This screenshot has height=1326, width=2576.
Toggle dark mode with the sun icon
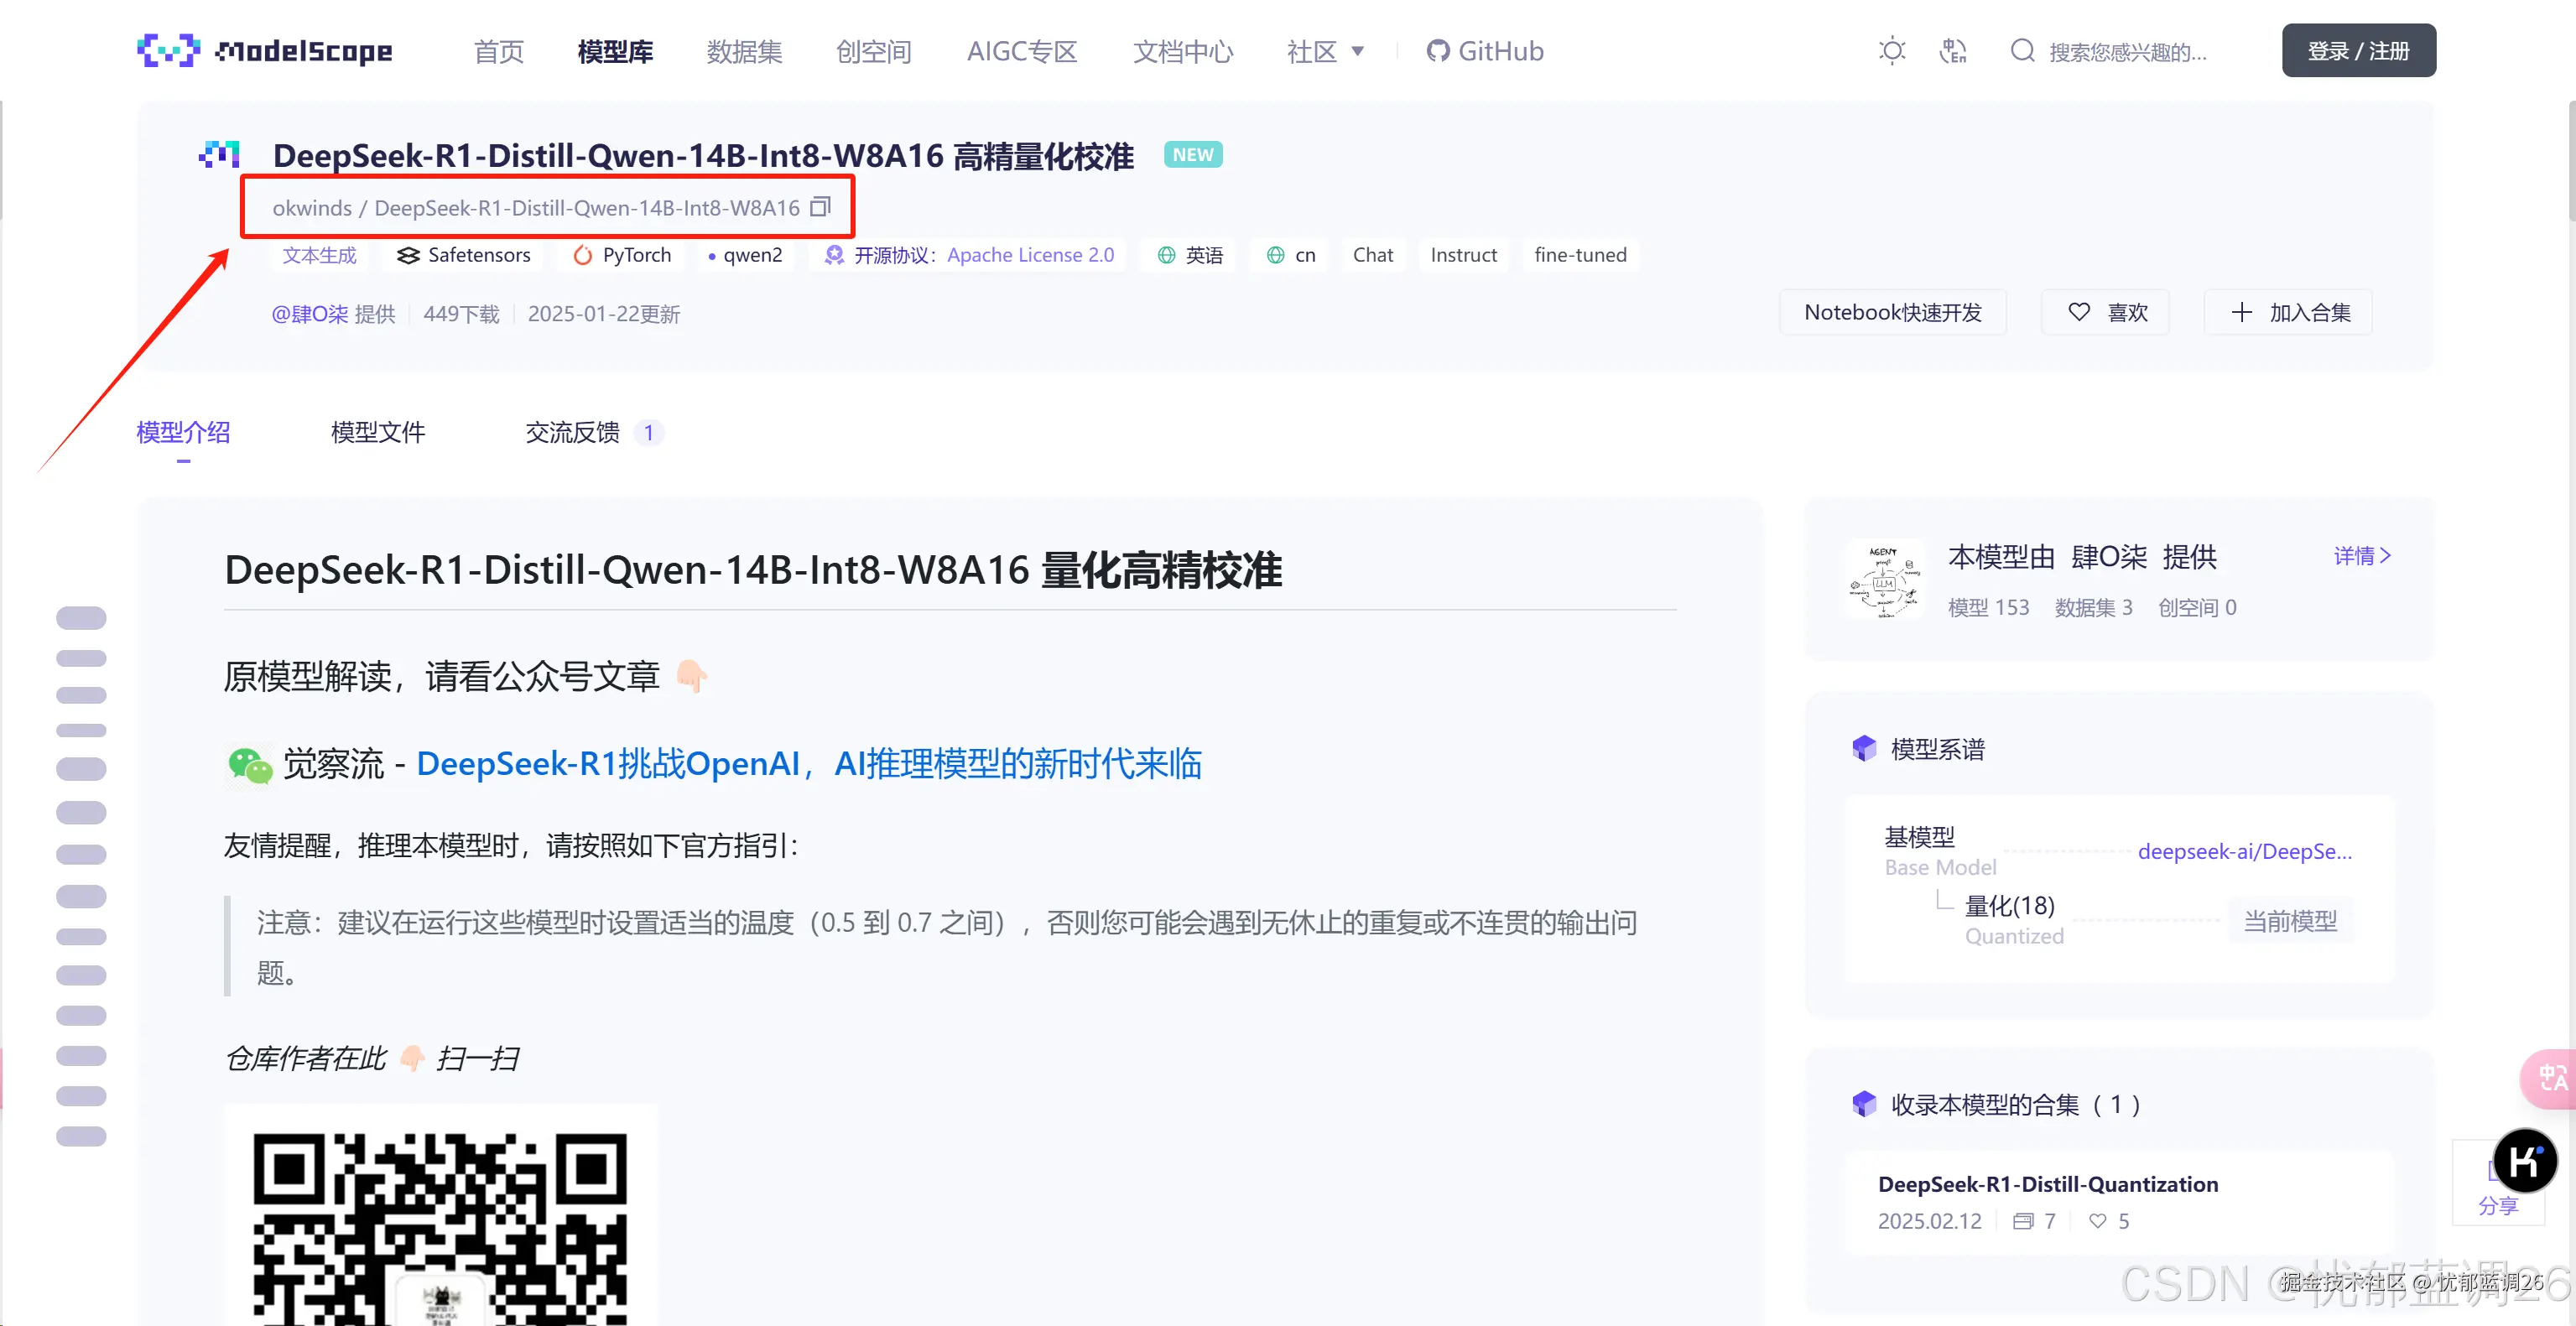point(1891,50)
